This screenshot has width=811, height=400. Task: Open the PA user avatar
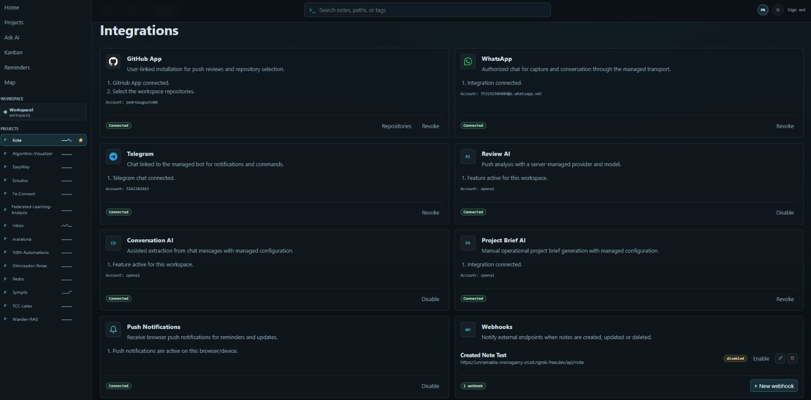[x=763, y=10]
